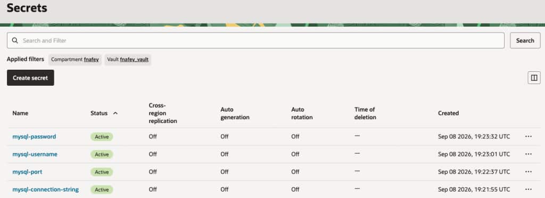Click the Active badge for mysql-password
This screenshot has width=545, height=198.
[x=102, y=137]
